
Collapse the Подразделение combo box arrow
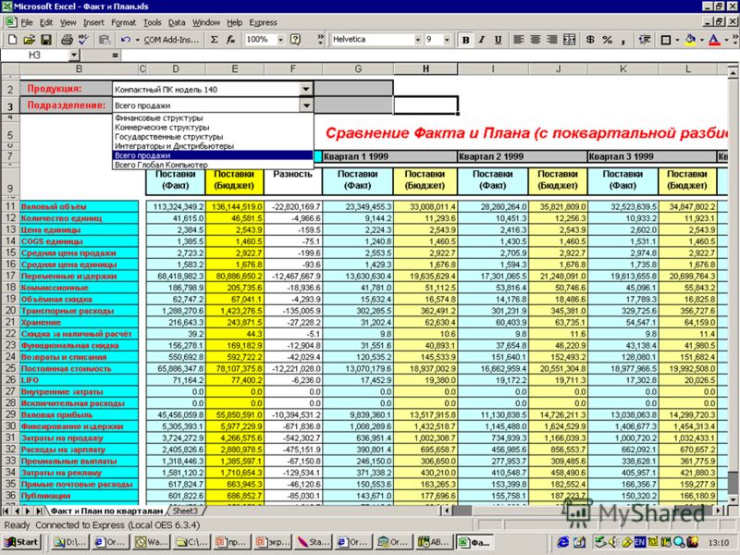[x=306, y=105]
